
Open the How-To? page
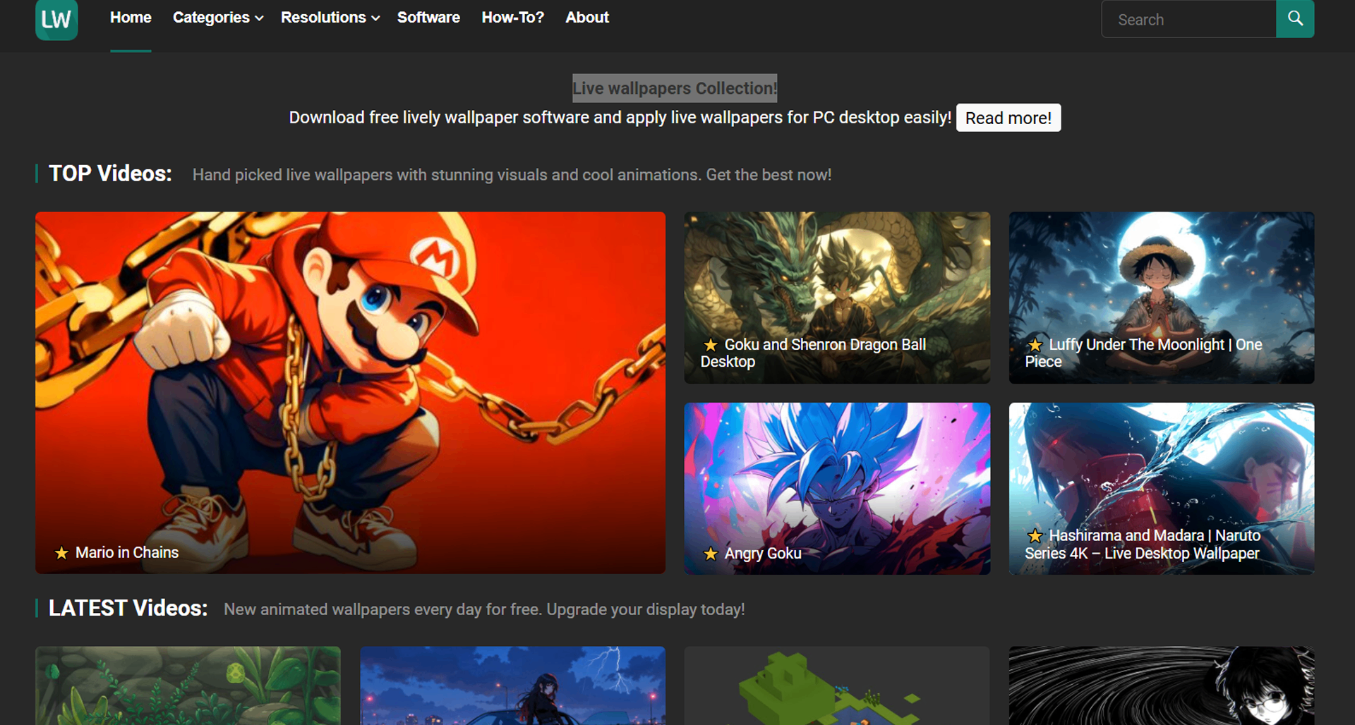point(513,18)
